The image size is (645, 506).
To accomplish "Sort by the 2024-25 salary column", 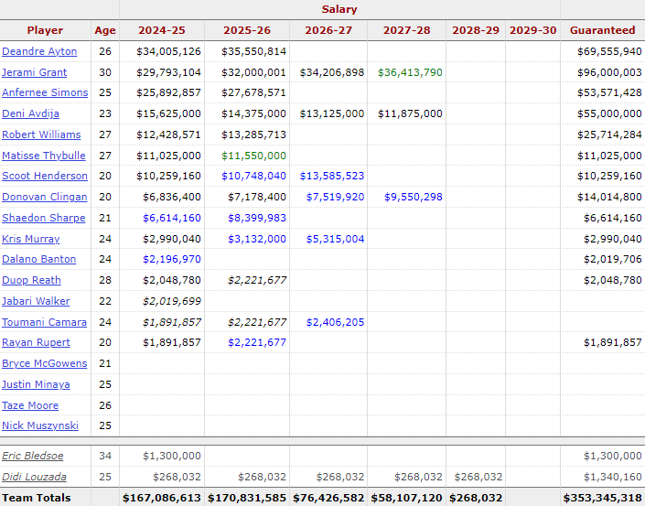I will pyautogui.click(x=162, y=30).
